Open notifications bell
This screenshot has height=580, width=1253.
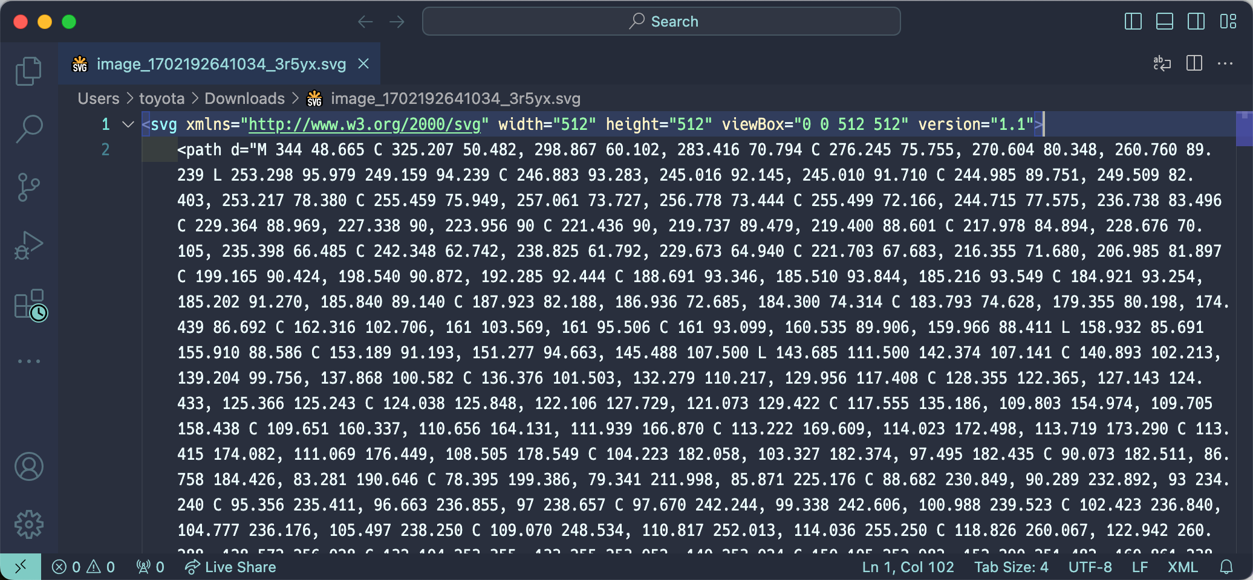pos(1226,567)
